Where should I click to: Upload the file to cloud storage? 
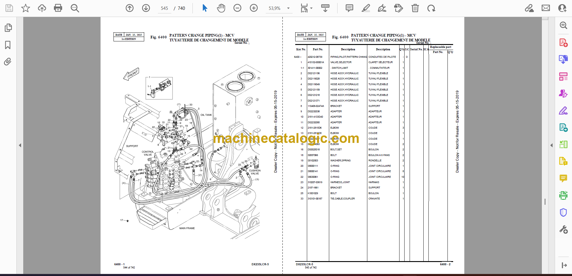42,8
